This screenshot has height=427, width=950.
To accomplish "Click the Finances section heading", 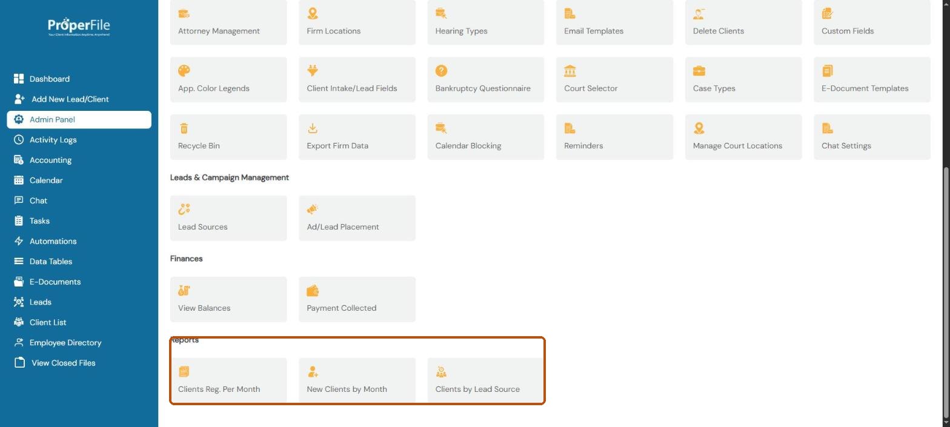I will (x=186, y=259).
